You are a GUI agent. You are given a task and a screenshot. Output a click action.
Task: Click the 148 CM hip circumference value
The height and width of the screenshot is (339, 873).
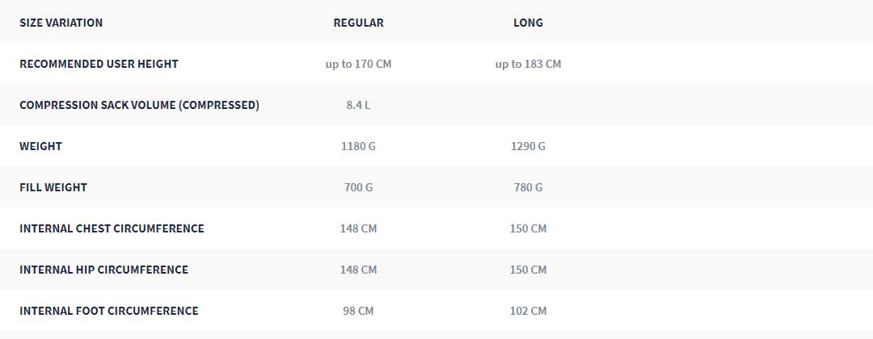point(359,270)
